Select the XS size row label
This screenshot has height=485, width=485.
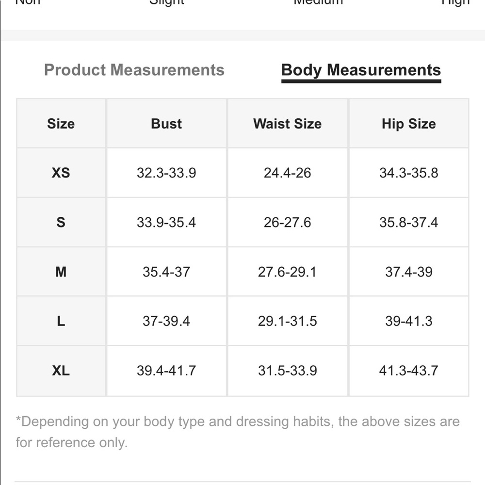pos(61,173)
